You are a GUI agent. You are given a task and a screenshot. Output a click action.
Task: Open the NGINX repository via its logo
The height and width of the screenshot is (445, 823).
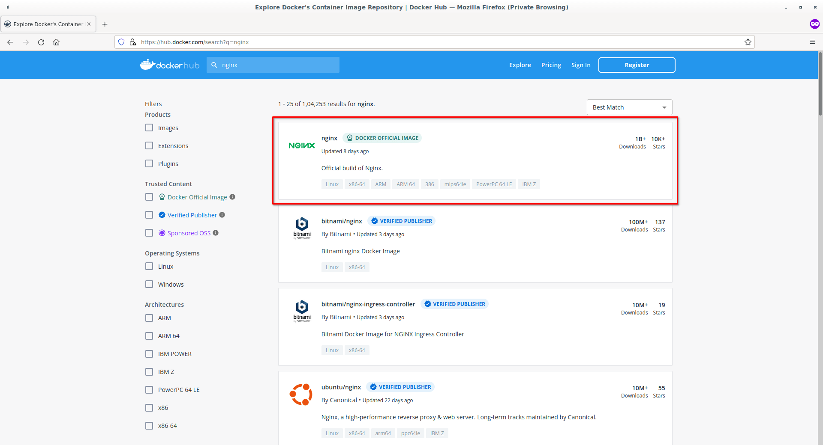[x=301, y=145]
